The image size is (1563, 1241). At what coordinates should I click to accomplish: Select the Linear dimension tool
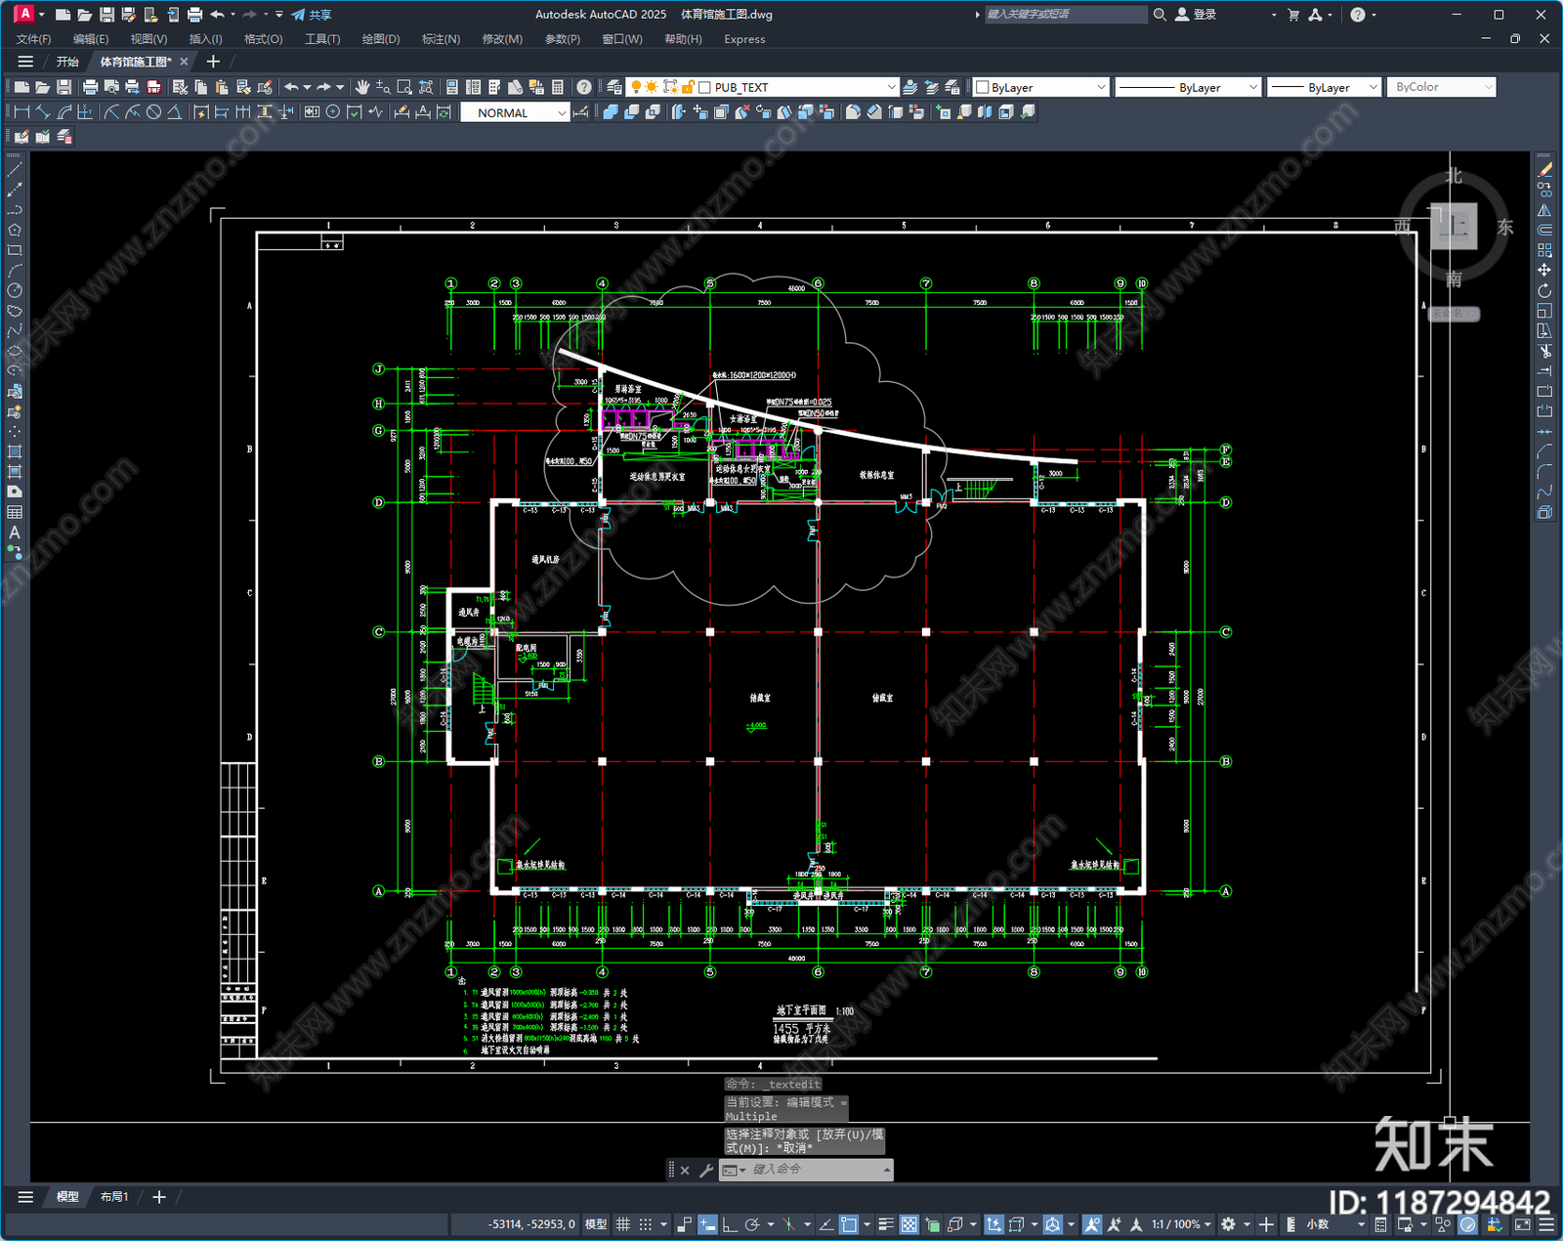click(21, 112)
